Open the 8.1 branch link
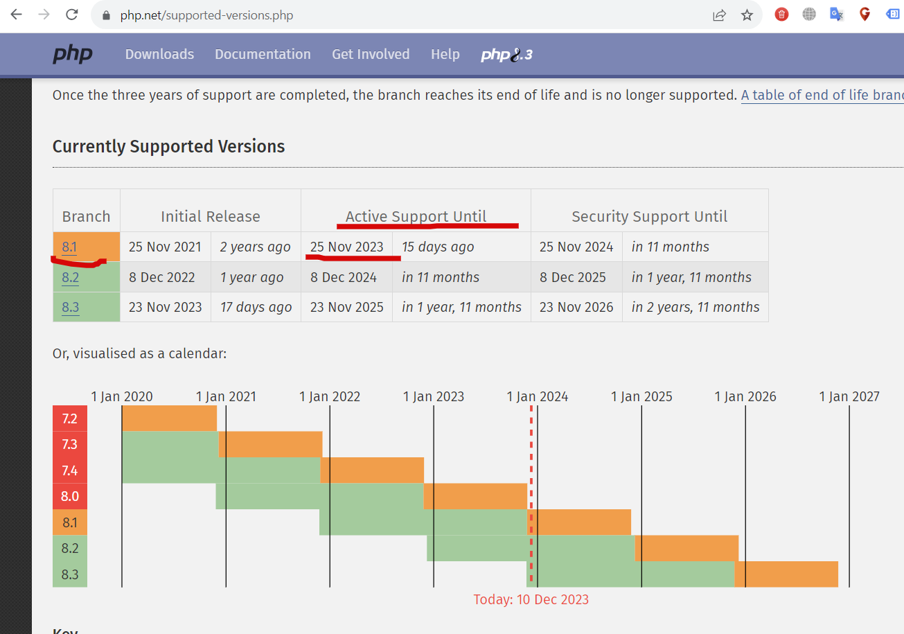 (69, 247)
